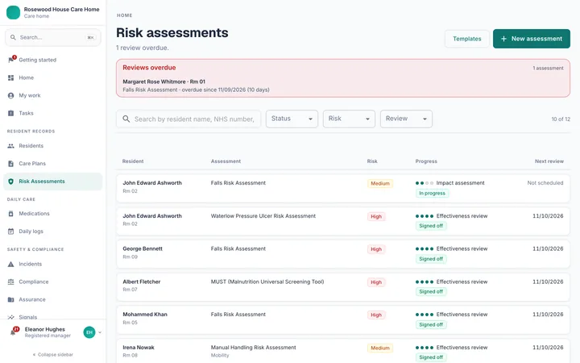
Task: Open the Review filter dropdown
Action: click(406, 119)
